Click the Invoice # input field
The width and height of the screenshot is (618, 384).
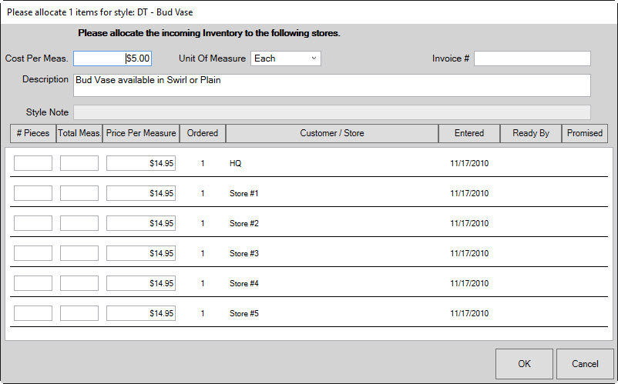pos(532,58)
